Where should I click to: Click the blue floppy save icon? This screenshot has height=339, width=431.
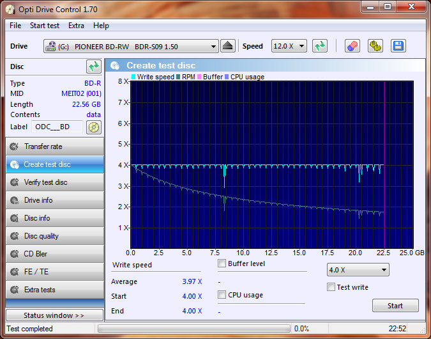[x=398, y=46]
